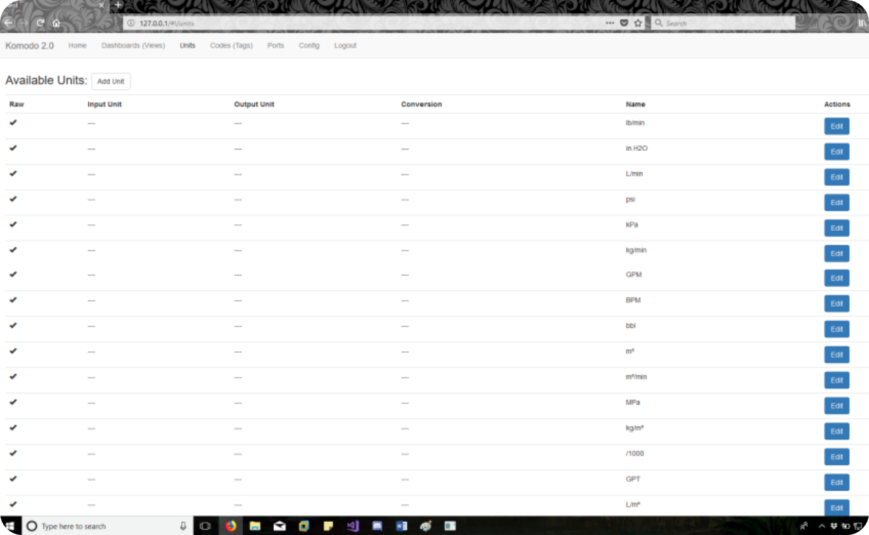Screen dimensions: 869x535
Task: Click Firefox icon in taskbar
Action: [230, 526]
